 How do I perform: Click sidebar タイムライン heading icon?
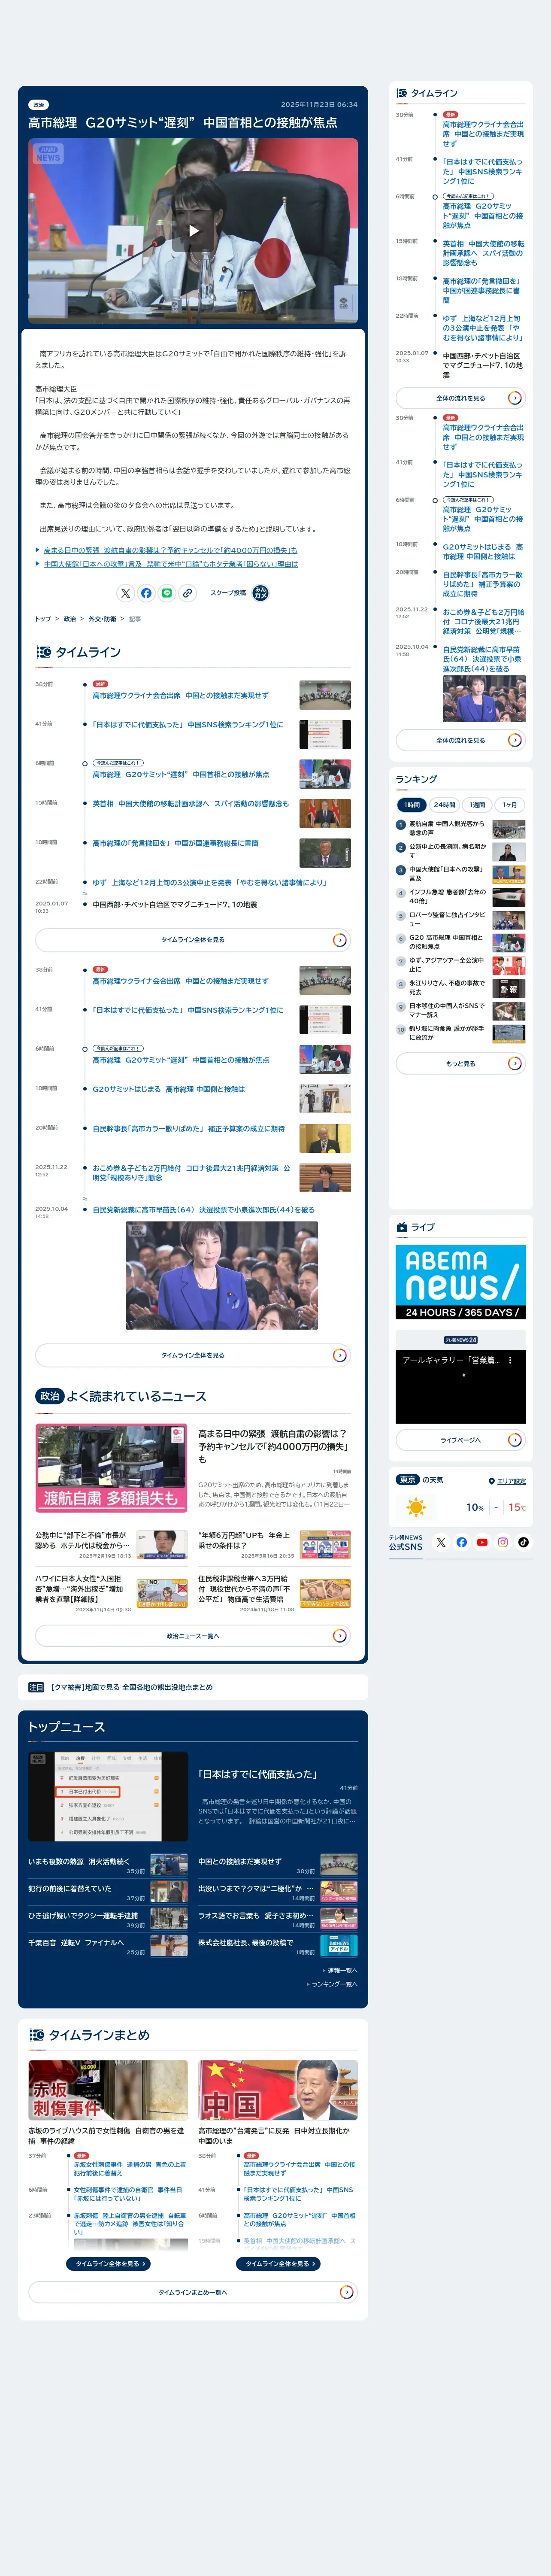[402, 93]
